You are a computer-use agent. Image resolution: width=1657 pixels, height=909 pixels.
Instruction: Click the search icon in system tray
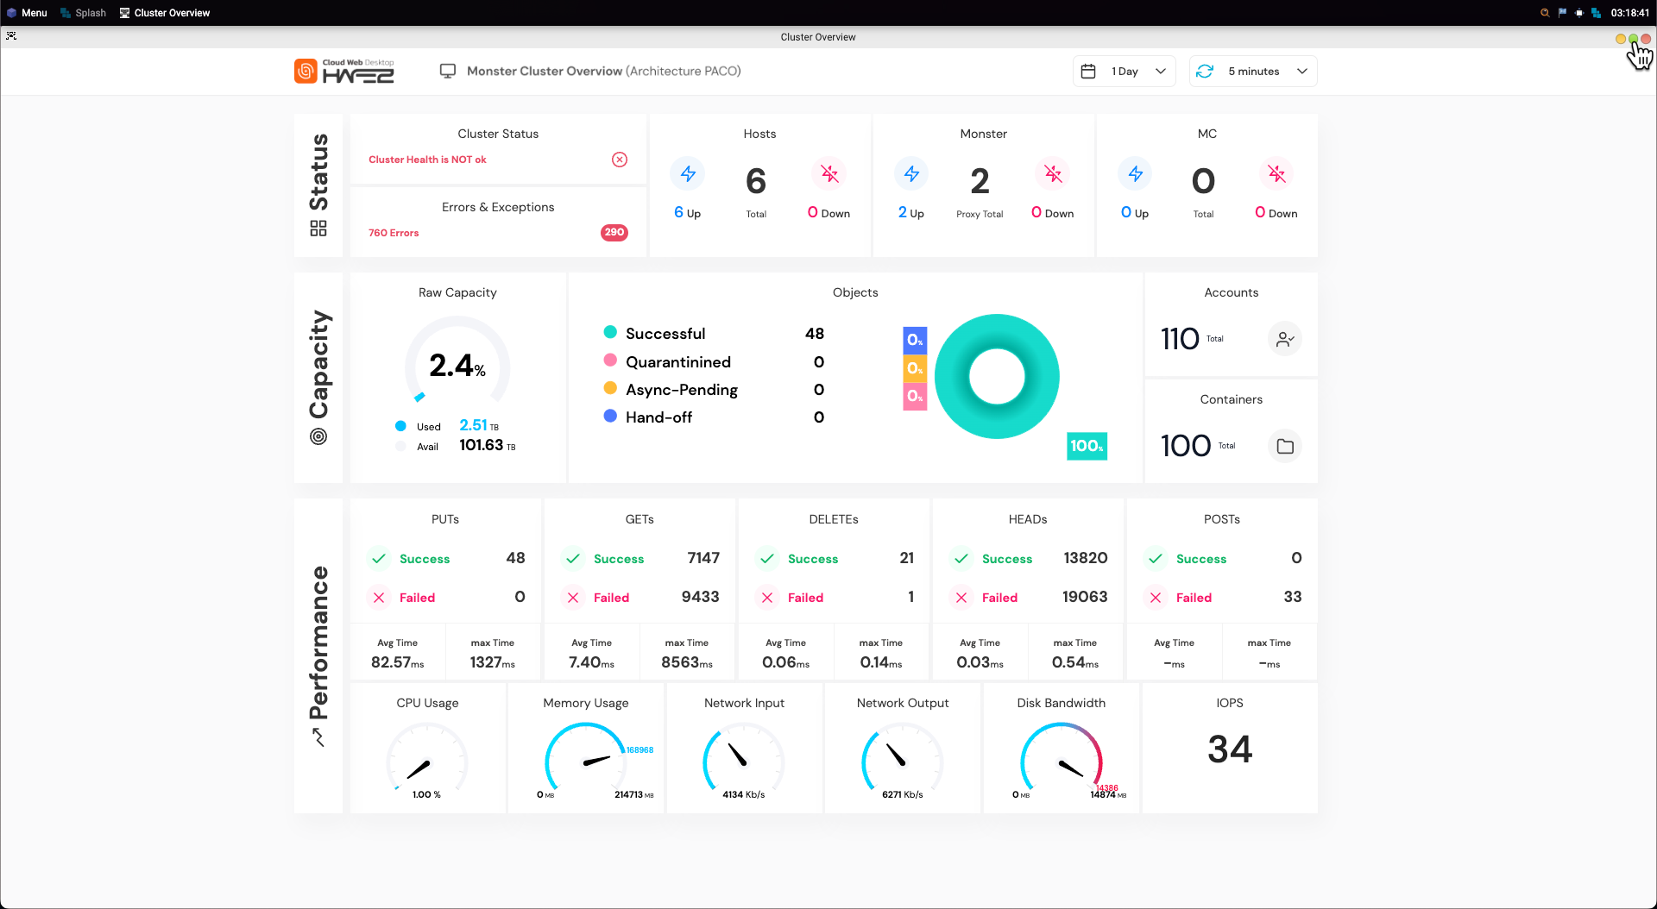tap(1545, 13)
